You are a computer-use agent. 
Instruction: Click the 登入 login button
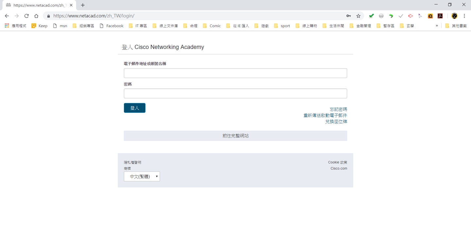tap(135, 108)
